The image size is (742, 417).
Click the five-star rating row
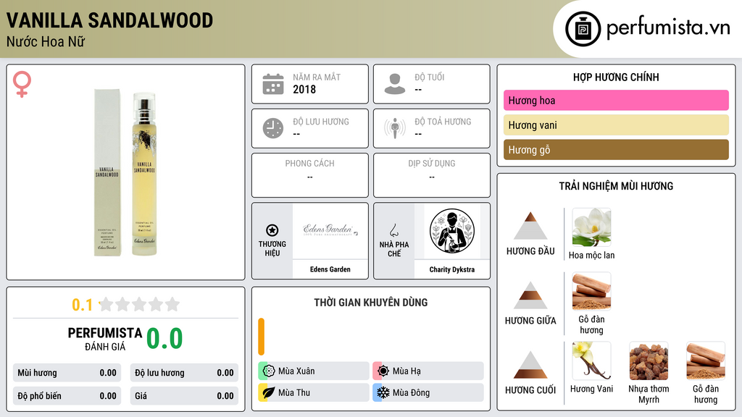click(139, 304)
